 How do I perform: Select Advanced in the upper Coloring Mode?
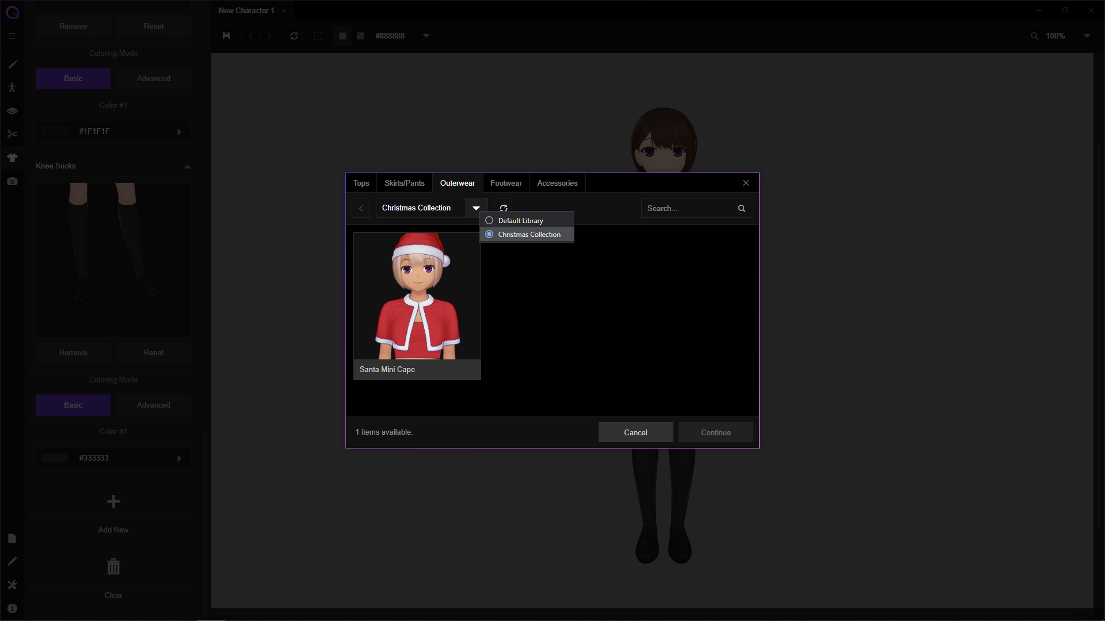coord(154,78)
